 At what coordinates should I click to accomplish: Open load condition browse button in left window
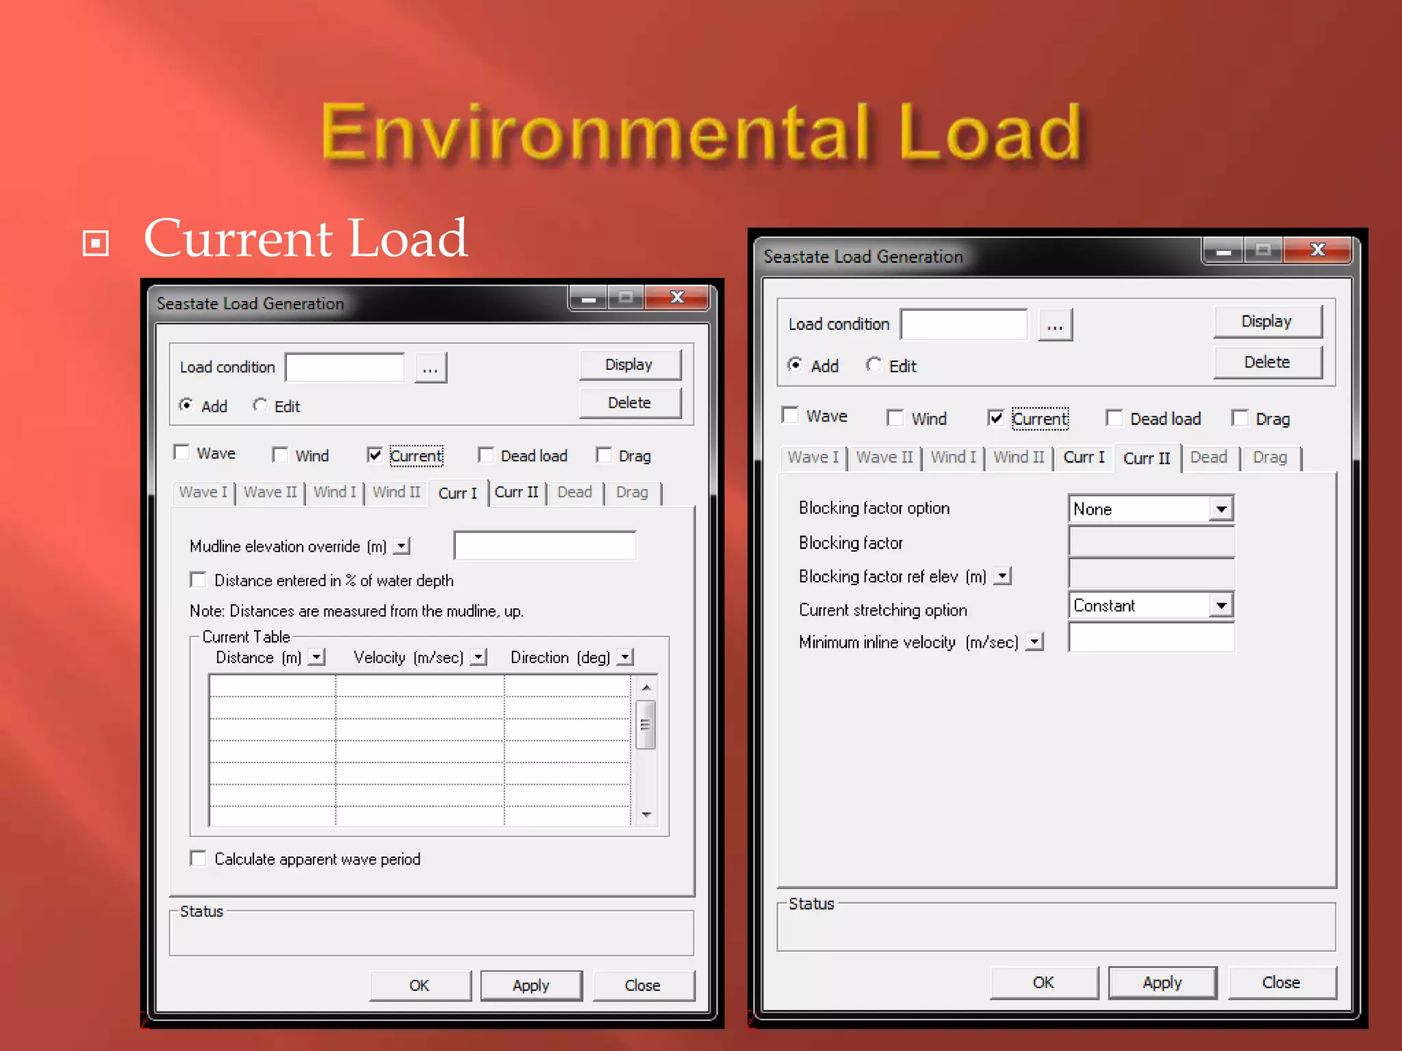[431, 368]
